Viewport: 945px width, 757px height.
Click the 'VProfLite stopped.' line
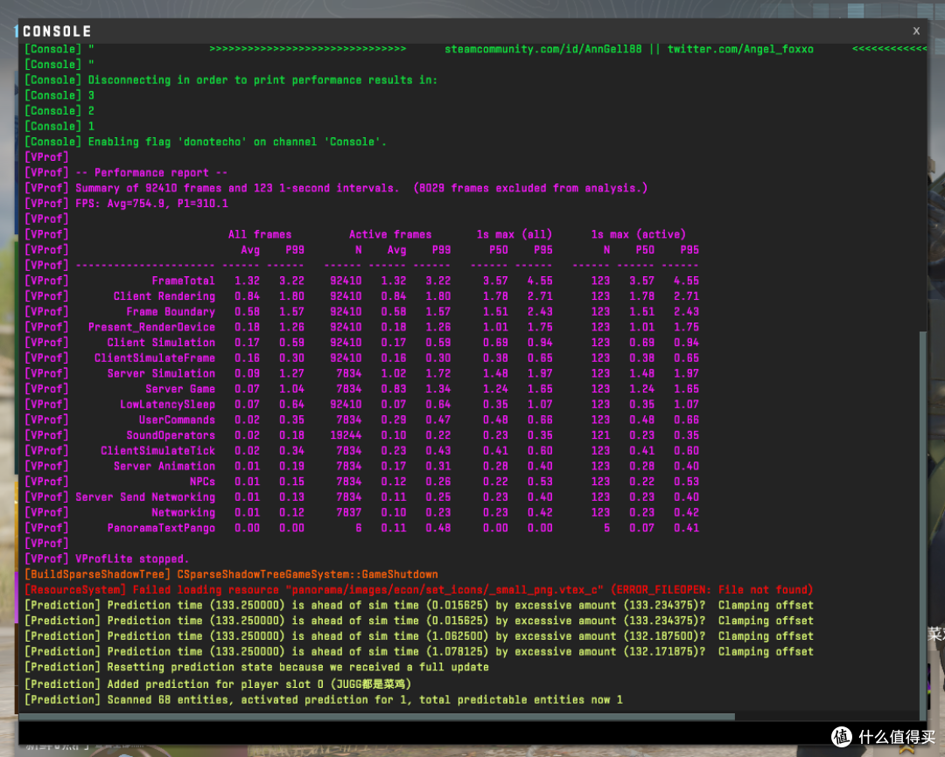point(107,559)
